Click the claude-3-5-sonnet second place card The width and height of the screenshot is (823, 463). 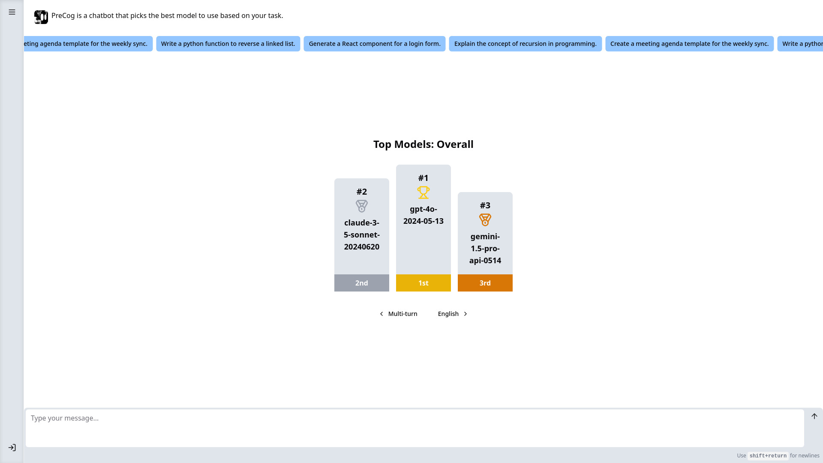point(362,235)
